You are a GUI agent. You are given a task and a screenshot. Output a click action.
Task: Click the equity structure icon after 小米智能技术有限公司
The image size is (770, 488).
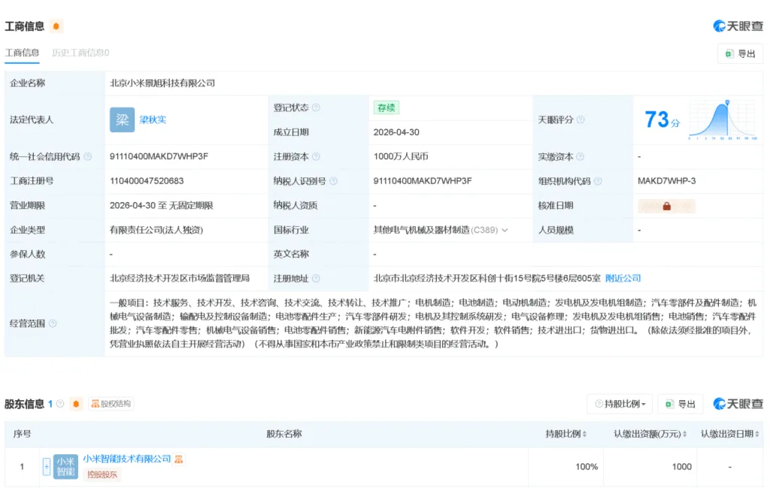pos(178,459)
